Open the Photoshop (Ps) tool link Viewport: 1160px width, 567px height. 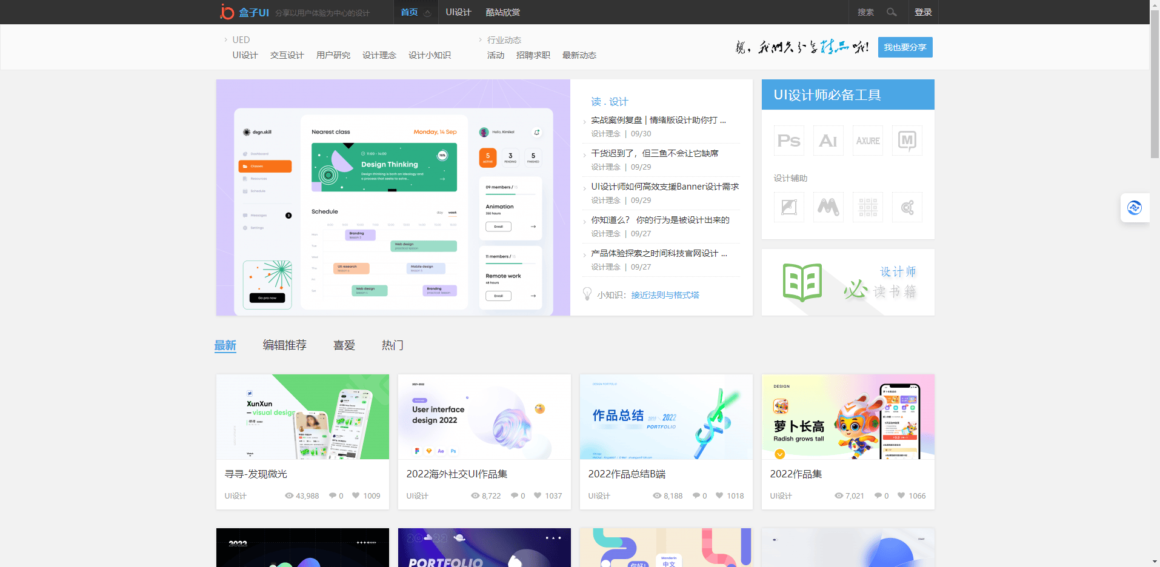[788, 141]
